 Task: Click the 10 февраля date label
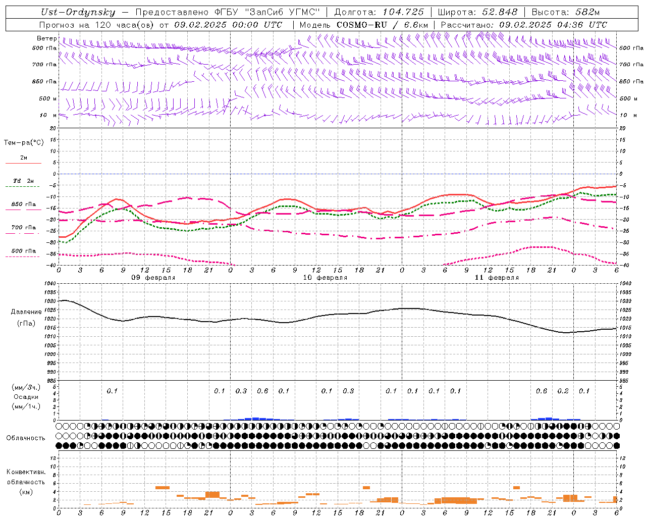[325, 278]
